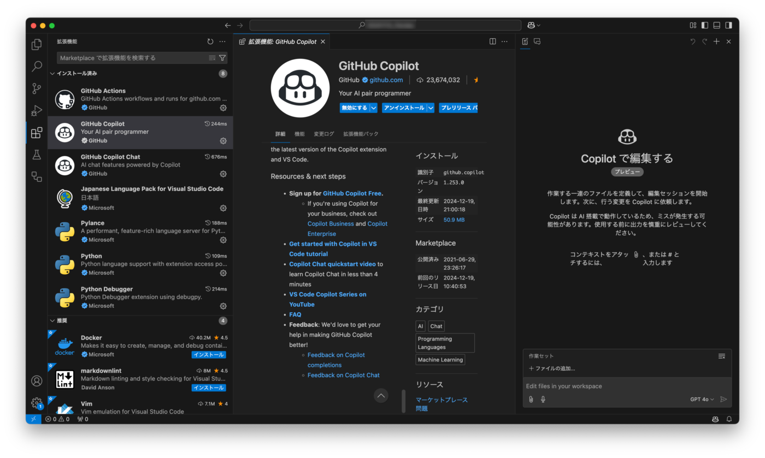Open the GPT 4o model picker

(702, 400)
